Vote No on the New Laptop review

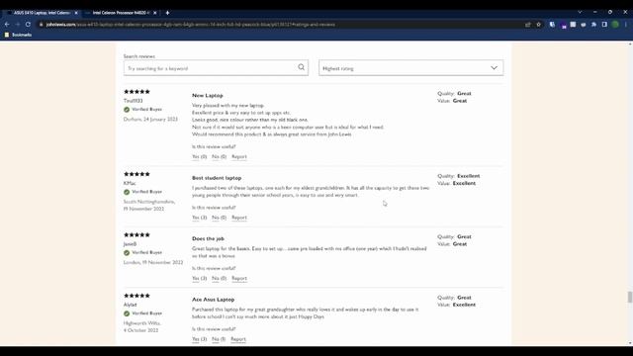(x=219, y=156)
